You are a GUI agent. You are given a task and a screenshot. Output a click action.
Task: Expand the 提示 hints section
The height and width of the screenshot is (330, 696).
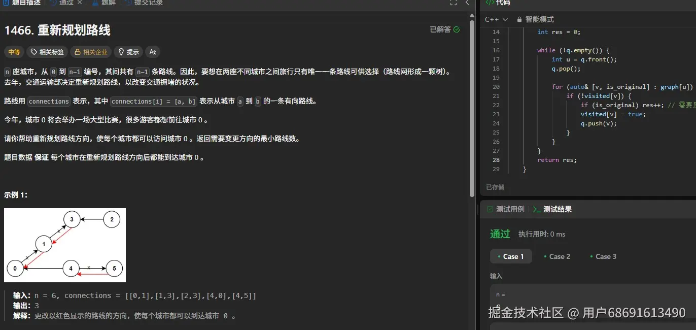click(x=128, y=52)
